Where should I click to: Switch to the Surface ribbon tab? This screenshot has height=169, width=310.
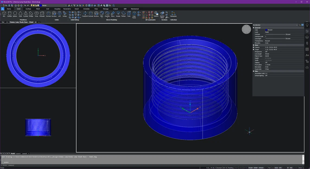tap(28, 9)
